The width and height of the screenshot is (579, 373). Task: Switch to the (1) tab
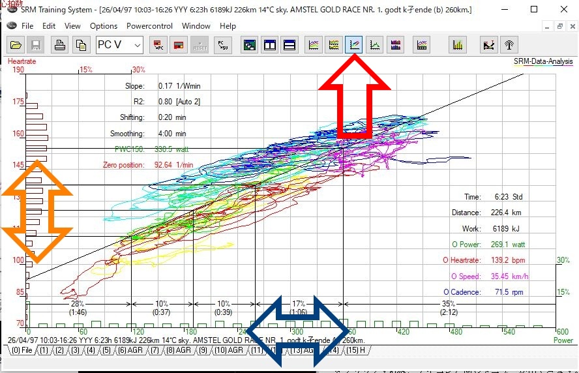click(x=44, y=350)
